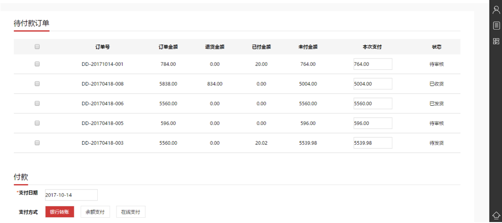Screen dimensions: 502x223
Task: Open the 支付日期 date field
Action: 71,195
